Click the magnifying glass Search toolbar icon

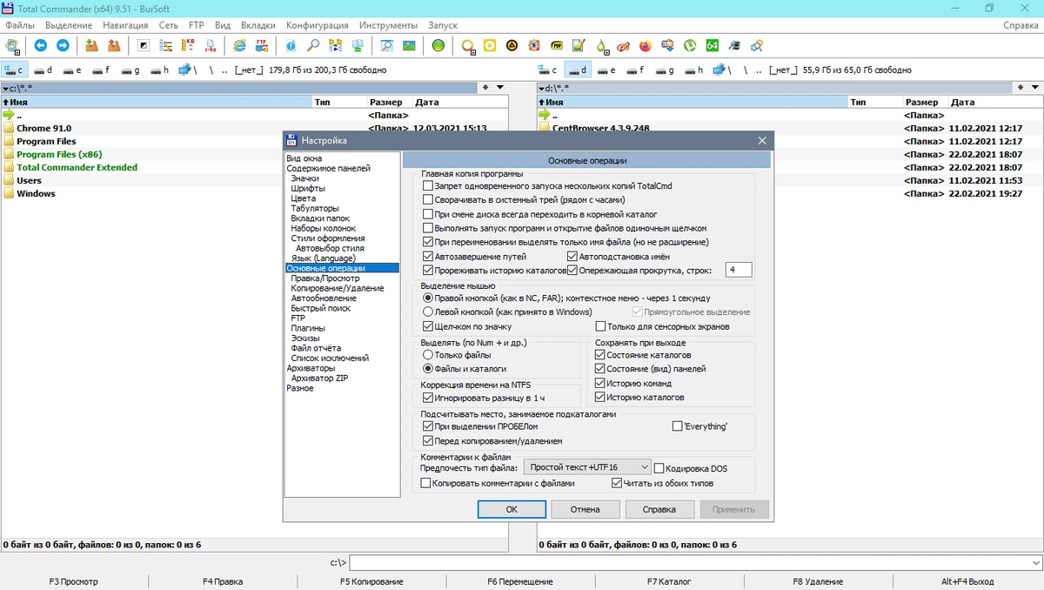click(x=312, y=45)
